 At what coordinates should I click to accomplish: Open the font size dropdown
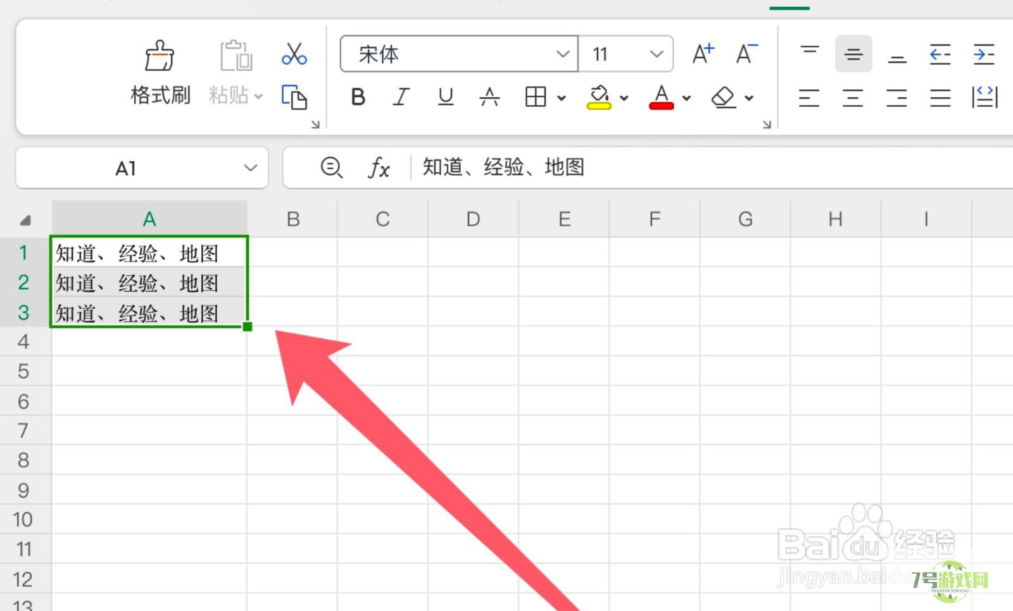(657, 54)
